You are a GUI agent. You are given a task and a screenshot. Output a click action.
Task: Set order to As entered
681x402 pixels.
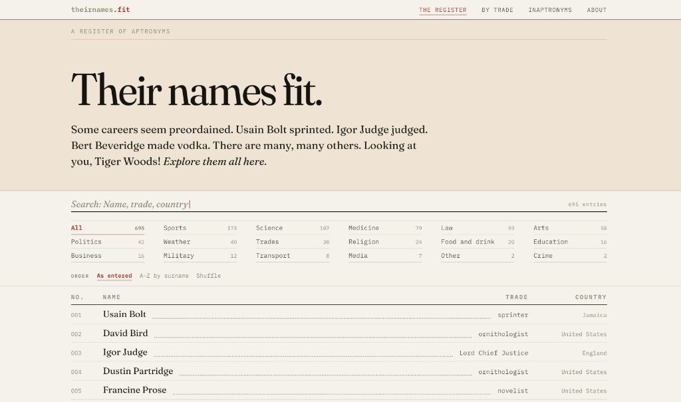click(x=114, y=276)
